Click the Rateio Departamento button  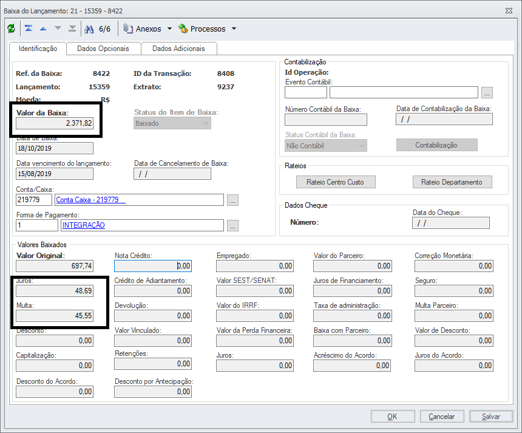point(452,182)
